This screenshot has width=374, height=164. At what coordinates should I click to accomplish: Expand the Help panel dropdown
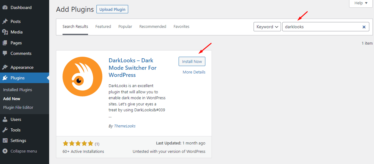361,3
